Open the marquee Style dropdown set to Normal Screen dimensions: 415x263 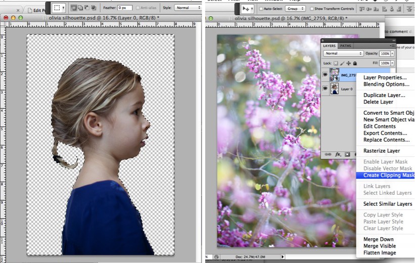point(188,8)
